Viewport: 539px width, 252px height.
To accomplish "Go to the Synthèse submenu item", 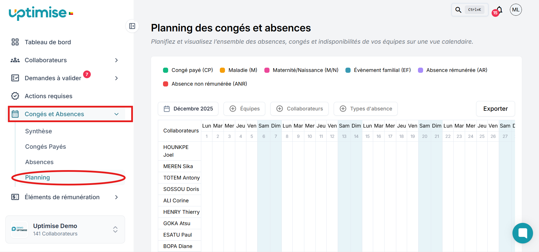I will point(39,131).
